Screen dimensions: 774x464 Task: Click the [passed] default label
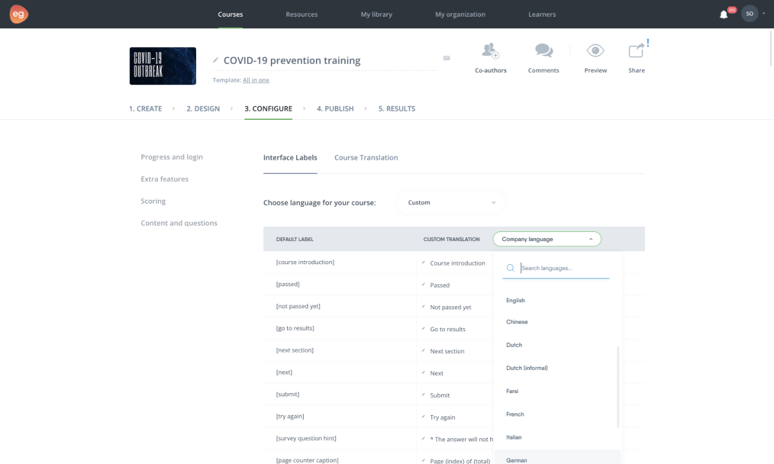[288, 284]
